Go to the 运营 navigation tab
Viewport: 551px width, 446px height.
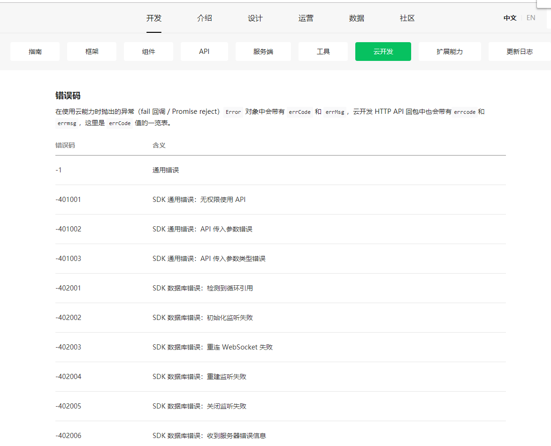tap(306, 18)
